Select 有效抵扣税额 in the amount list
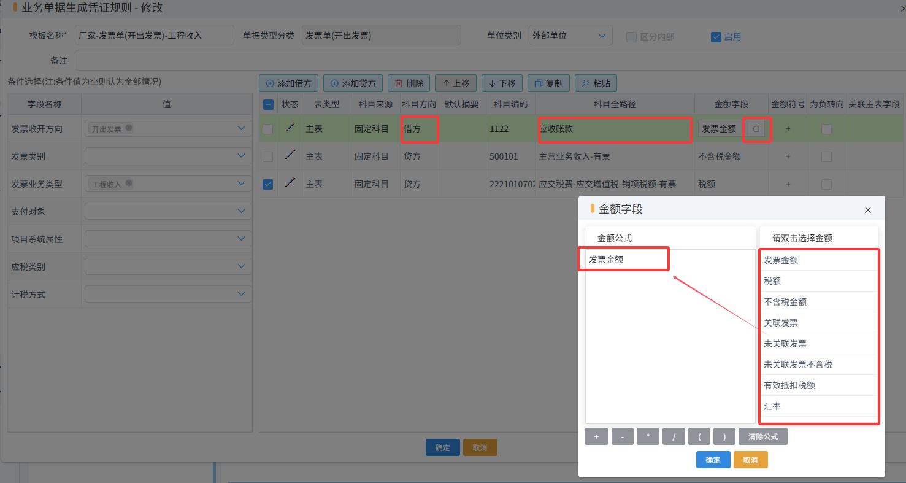The height and width of the screenshot is (483, 906). coord(818,385)
